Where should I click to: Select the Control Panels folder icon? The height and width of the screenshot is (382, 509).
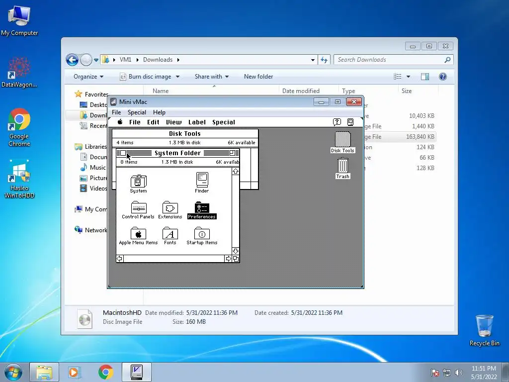point(139,207)
